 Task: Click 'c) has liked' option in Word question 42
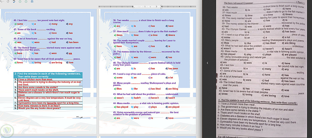[x=154, y=89]
